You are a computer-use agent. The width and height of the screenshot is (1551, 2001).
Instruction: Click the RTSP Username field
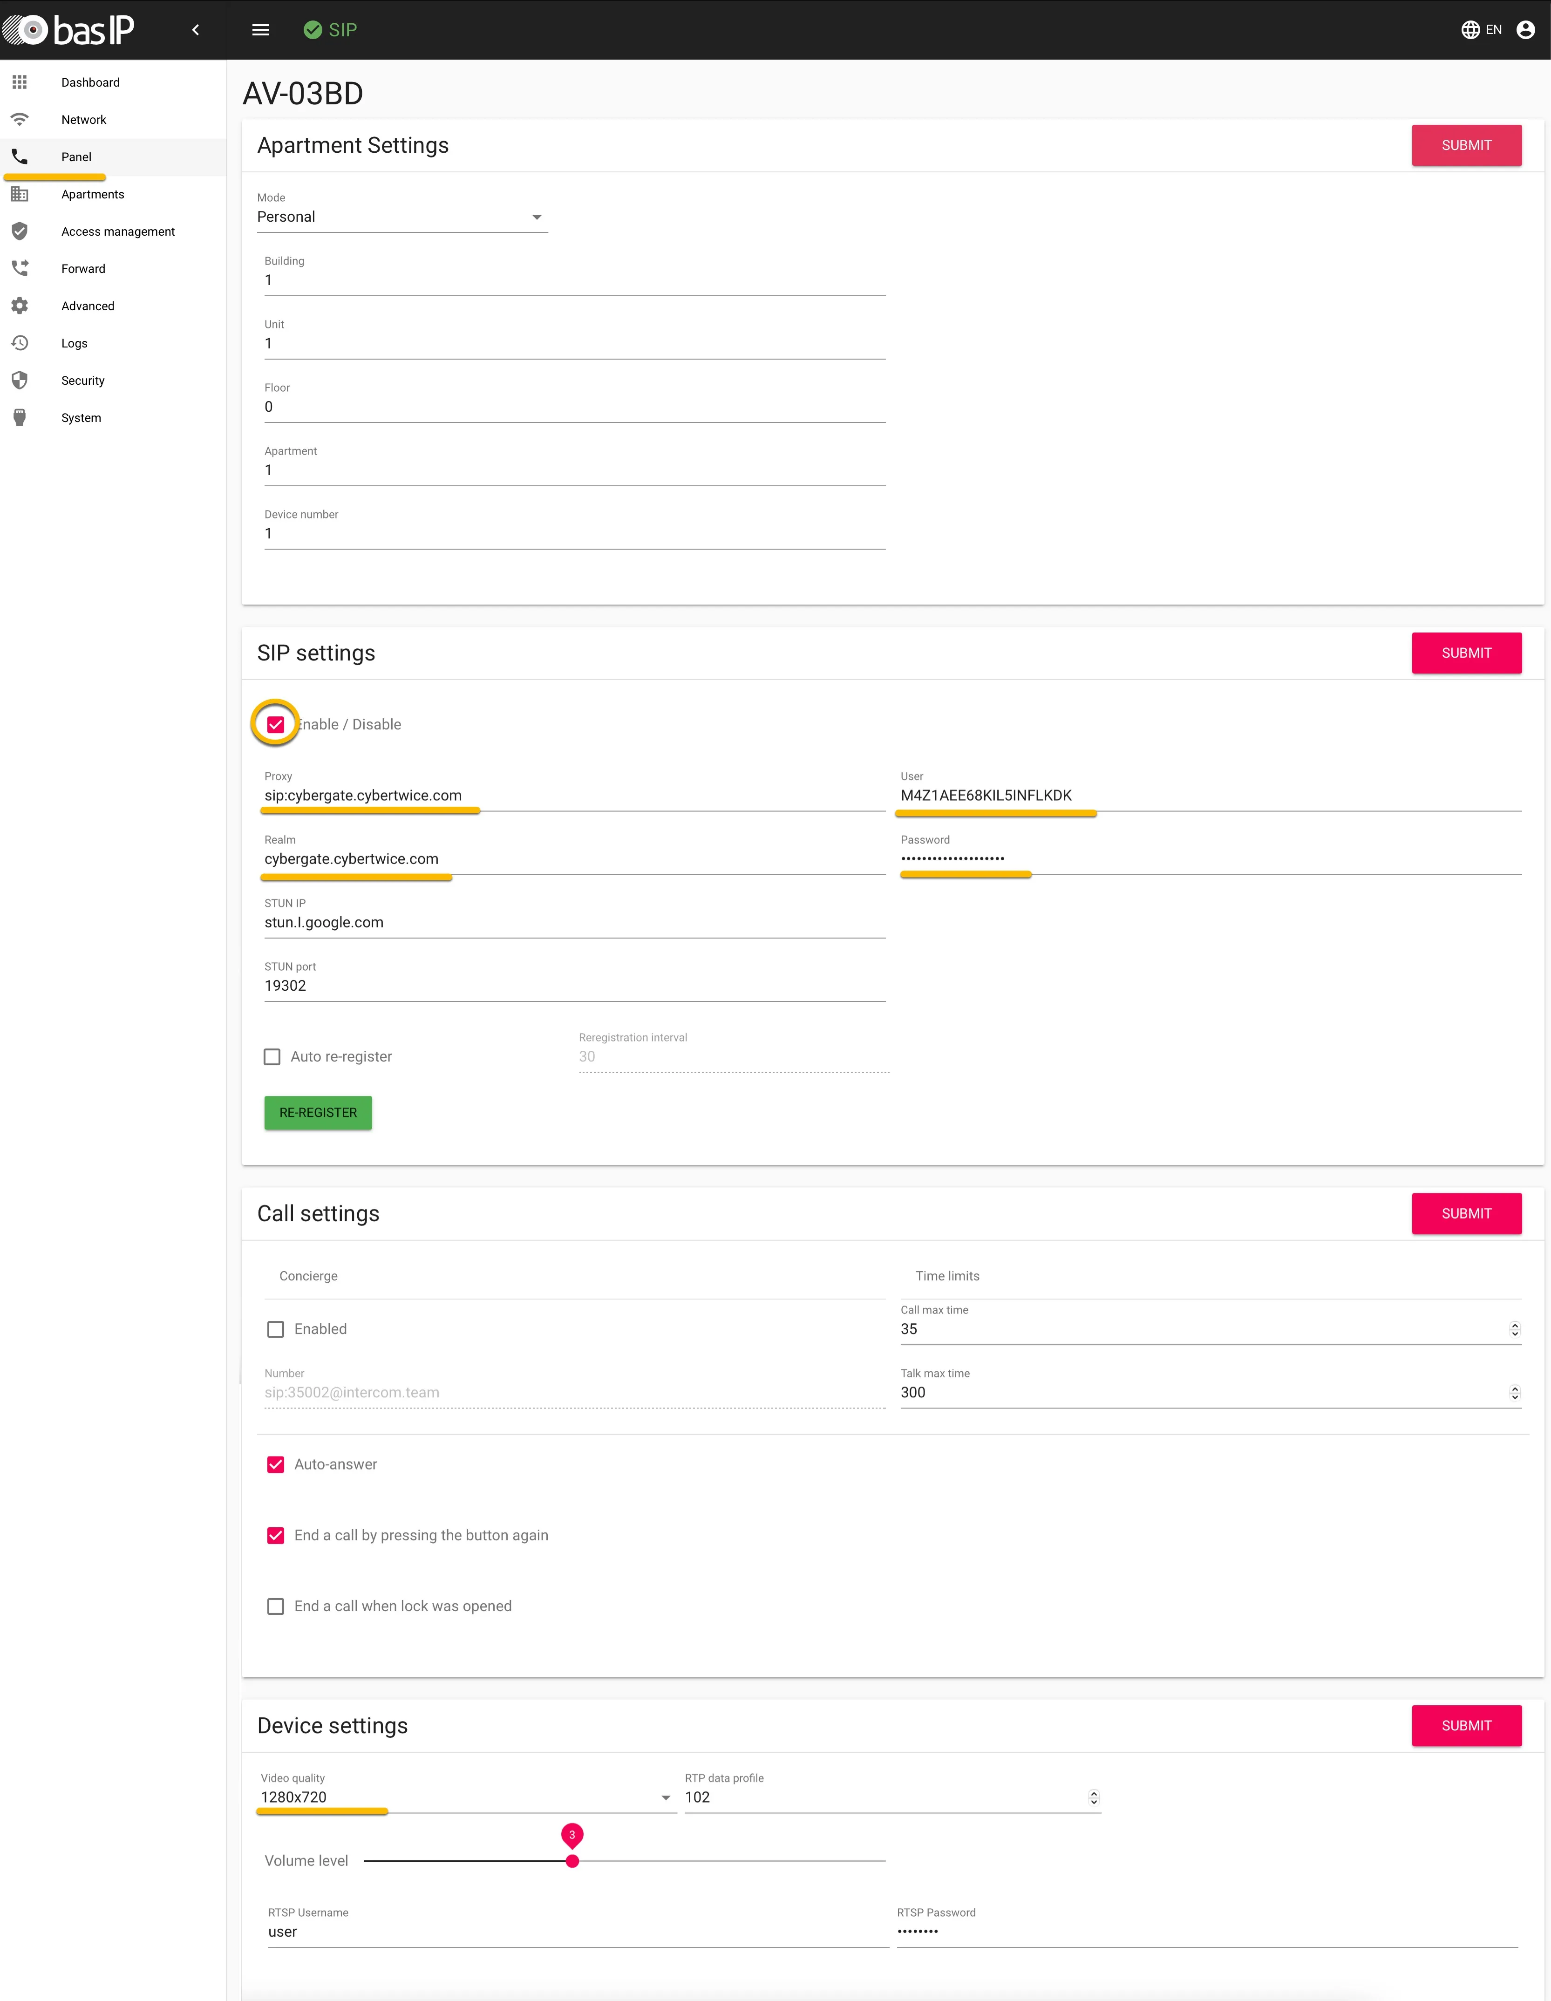pos(577,1932)
